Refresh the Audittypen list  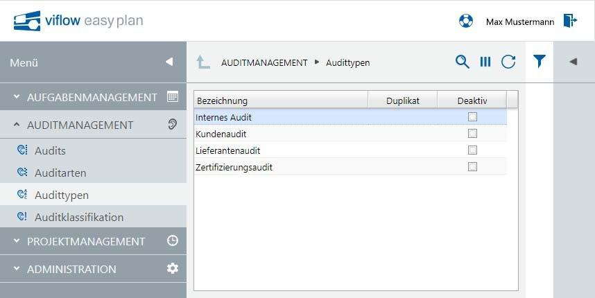(508, 62)
